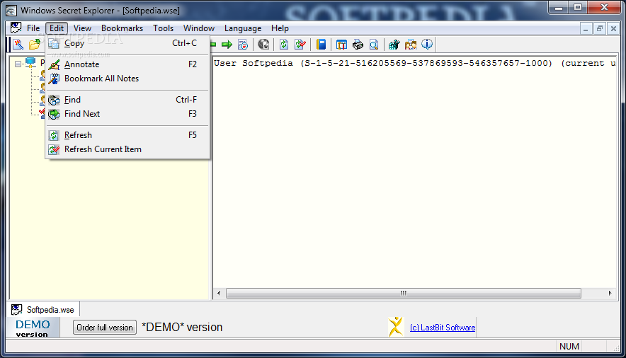
Task: Click the LastBit yellow figure logo
Action: tap(396, 327)
